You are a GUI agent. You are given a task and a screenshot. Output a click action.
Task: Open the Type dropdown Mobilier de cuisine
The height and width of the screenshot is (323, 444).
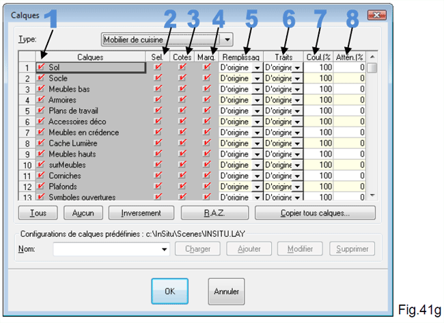click(227, 40)
